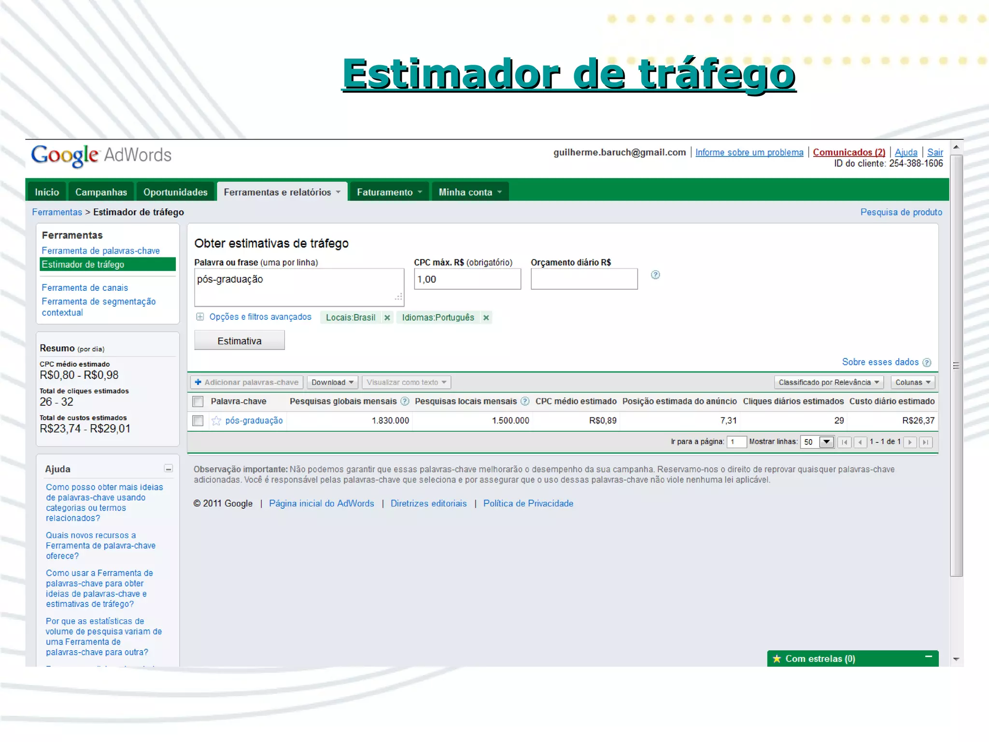
Task: Toggle the select-all keywords checkbox
Action: point(198,401)
